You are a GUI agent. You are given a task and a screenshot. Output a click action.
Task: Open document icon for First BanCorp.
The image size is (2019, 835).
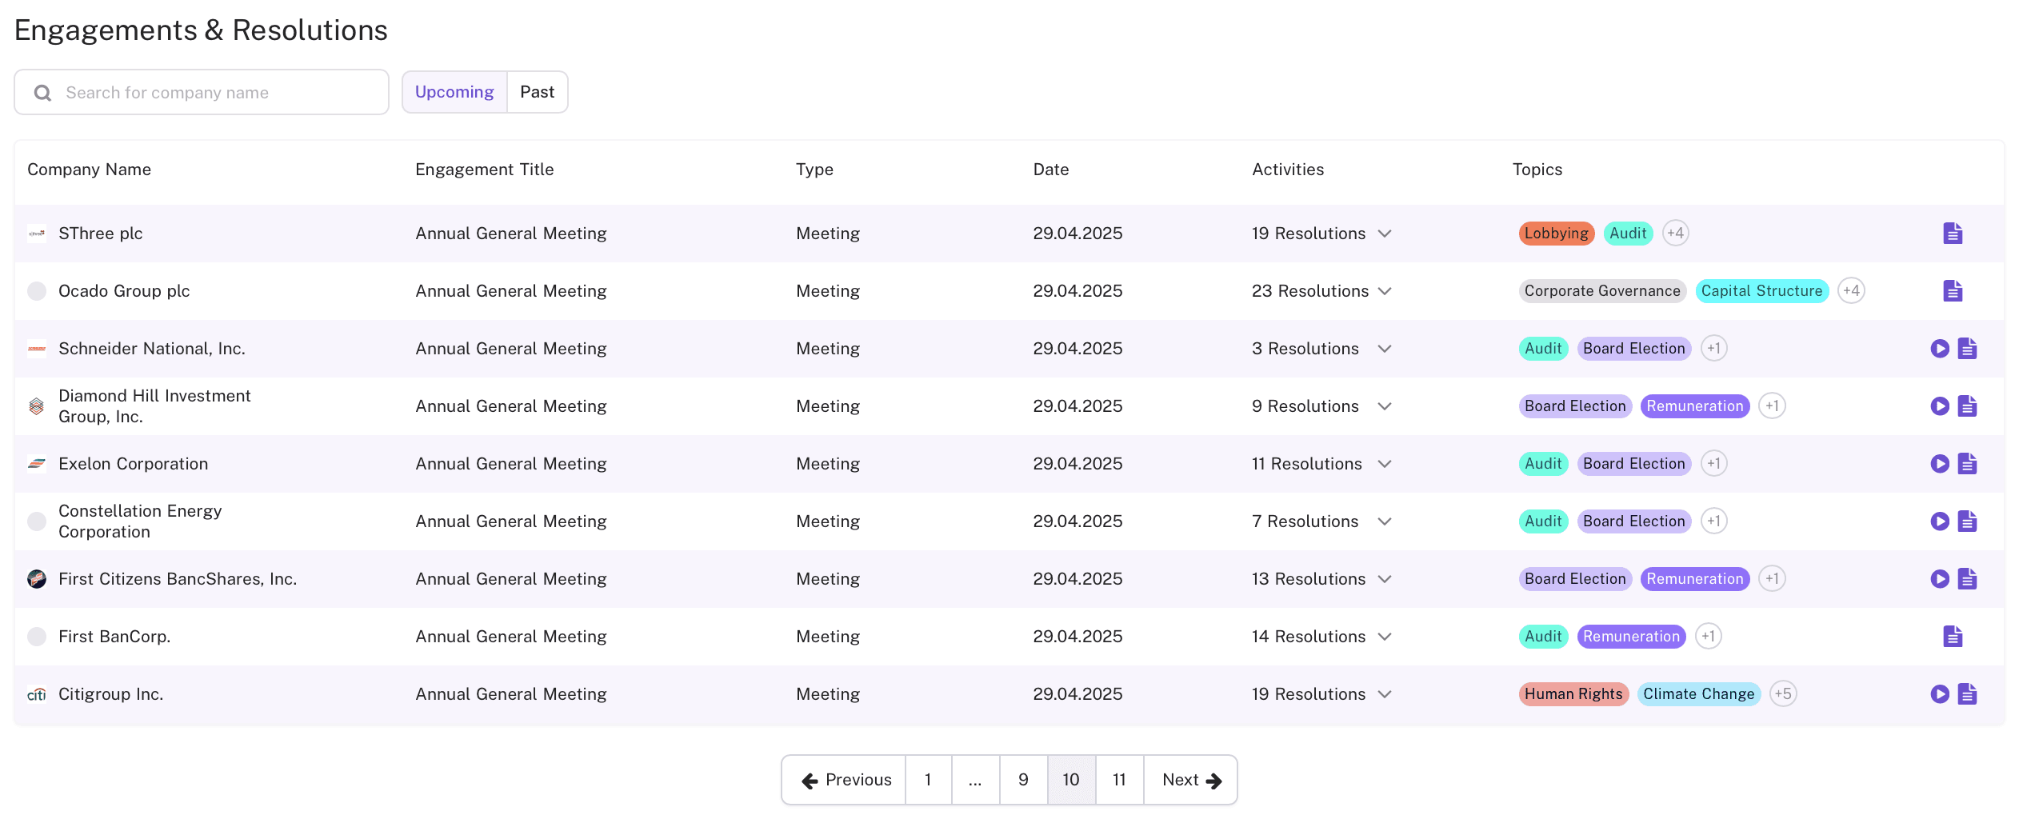1953,637
